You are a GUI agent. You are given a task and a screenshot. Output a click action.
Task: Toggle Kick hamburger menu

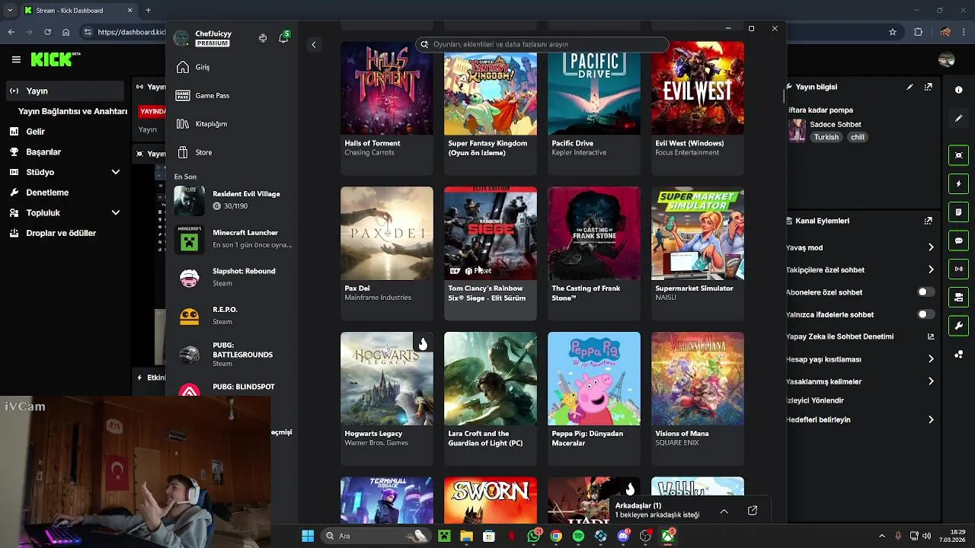click(x=16, y=59)
